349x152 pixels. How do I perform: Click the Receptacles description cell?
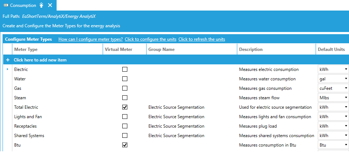258,126
